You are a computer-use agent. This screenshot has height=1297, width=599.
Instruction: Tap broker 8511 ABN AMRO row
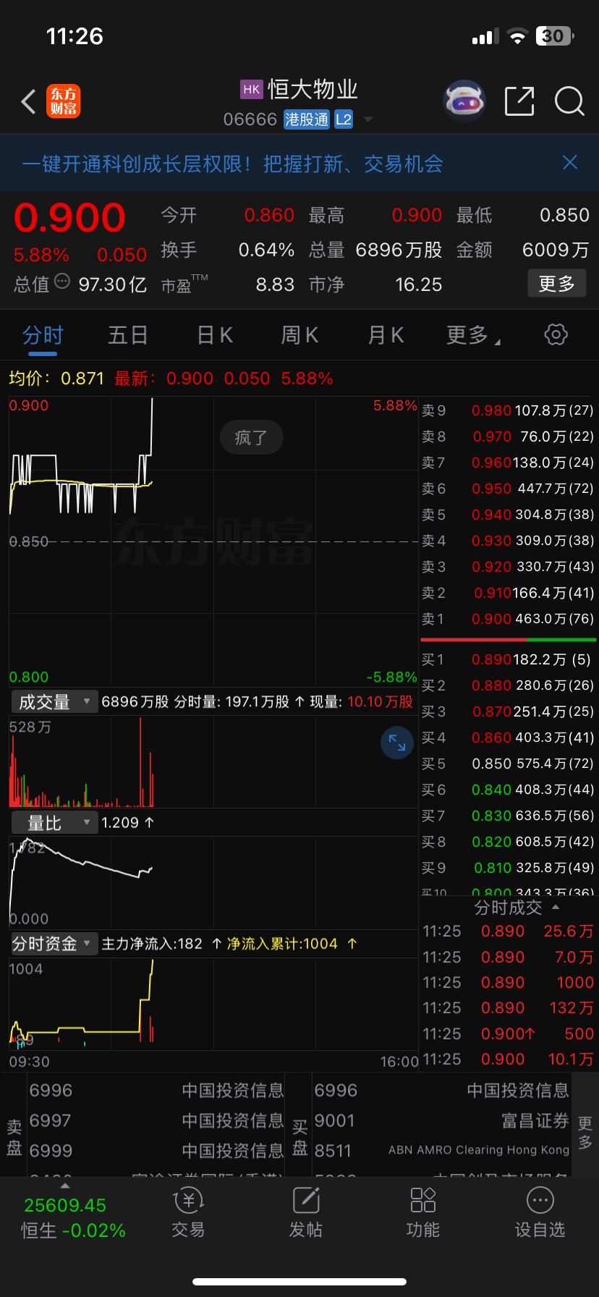[x=441, y=1150]
